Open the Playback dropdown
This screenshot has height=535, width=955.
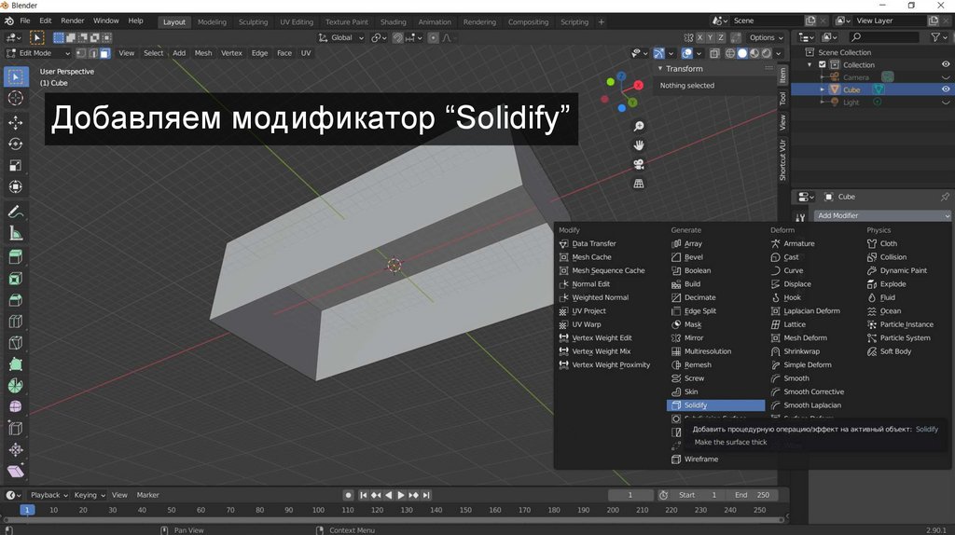(48, 496)
